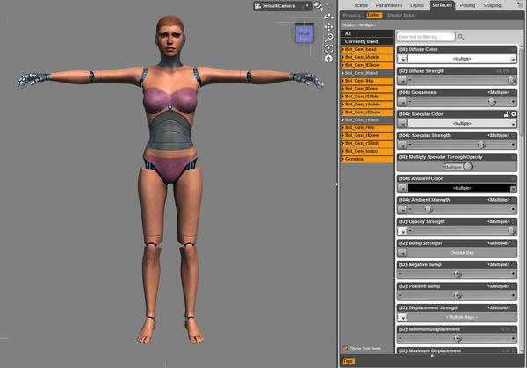Expand the Bot_Gen_lHand surface group
The image size is (527, 368).
tap(343, 73)
